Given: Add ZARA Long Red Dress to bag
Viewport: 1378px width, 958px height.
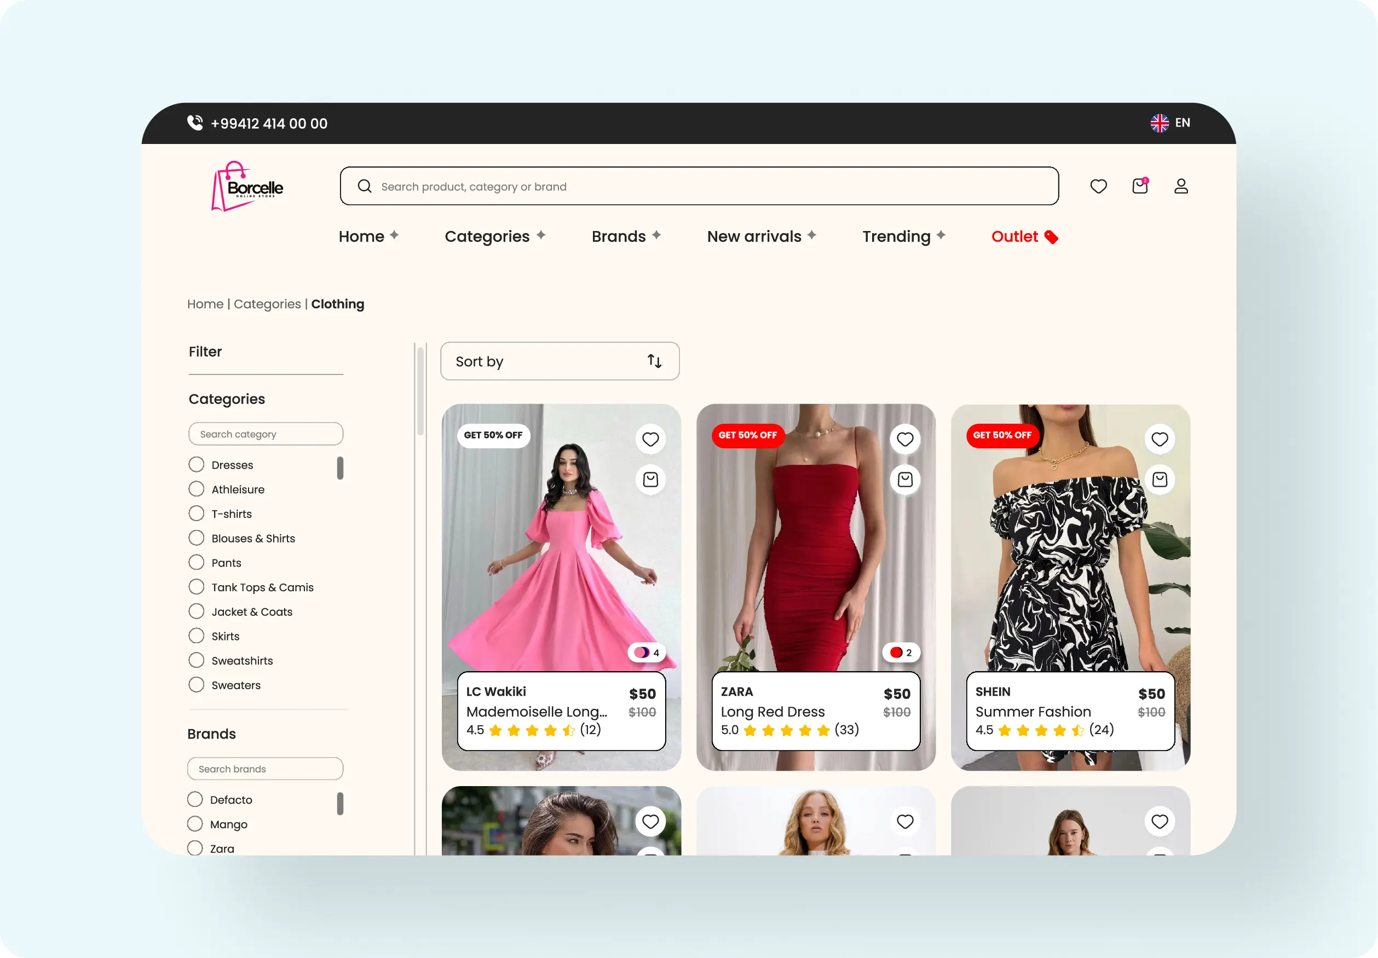Looking at the screenshot, I should 904,480.
